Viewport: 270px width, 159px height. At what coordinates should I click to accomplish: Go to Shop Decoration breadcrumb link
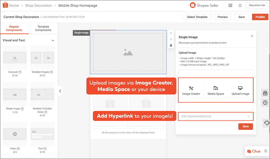pyautogui.click(x=38, y=5)
